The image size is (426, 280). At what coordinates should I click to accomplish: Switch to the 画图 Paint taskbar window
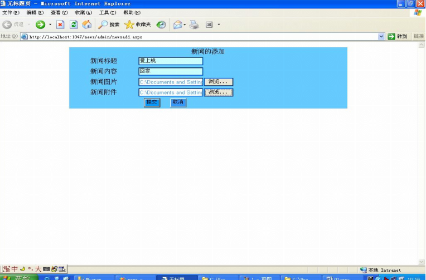260,278
